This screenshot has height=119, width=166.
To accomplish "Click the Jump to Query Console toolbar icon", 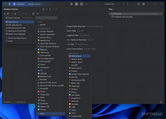I will [x=33, y=14].
